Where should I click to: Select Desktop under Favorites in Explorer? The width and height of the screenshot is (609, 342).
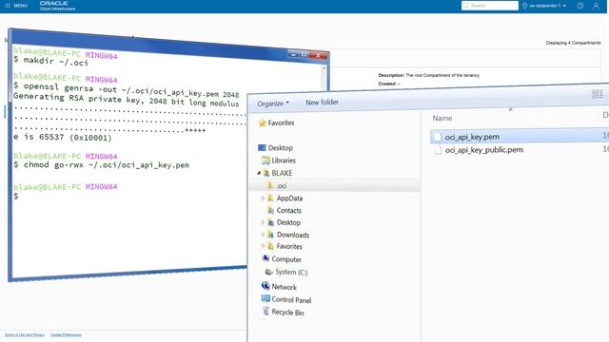click(275, 148)
